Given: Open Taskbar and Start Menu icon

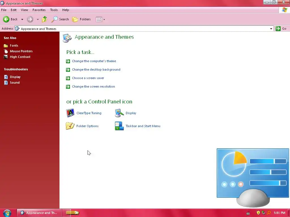Looking at the screenshot, I should 119,126.
